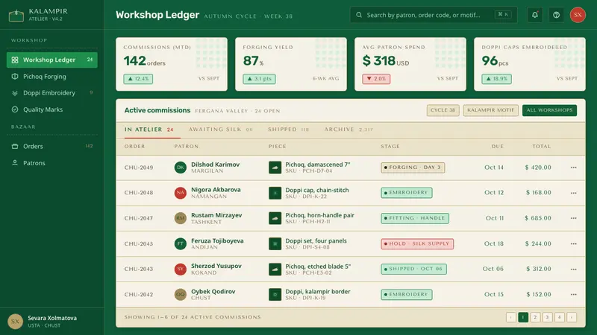Click Nigora Akbarova's NA avatar

(181, 193)
